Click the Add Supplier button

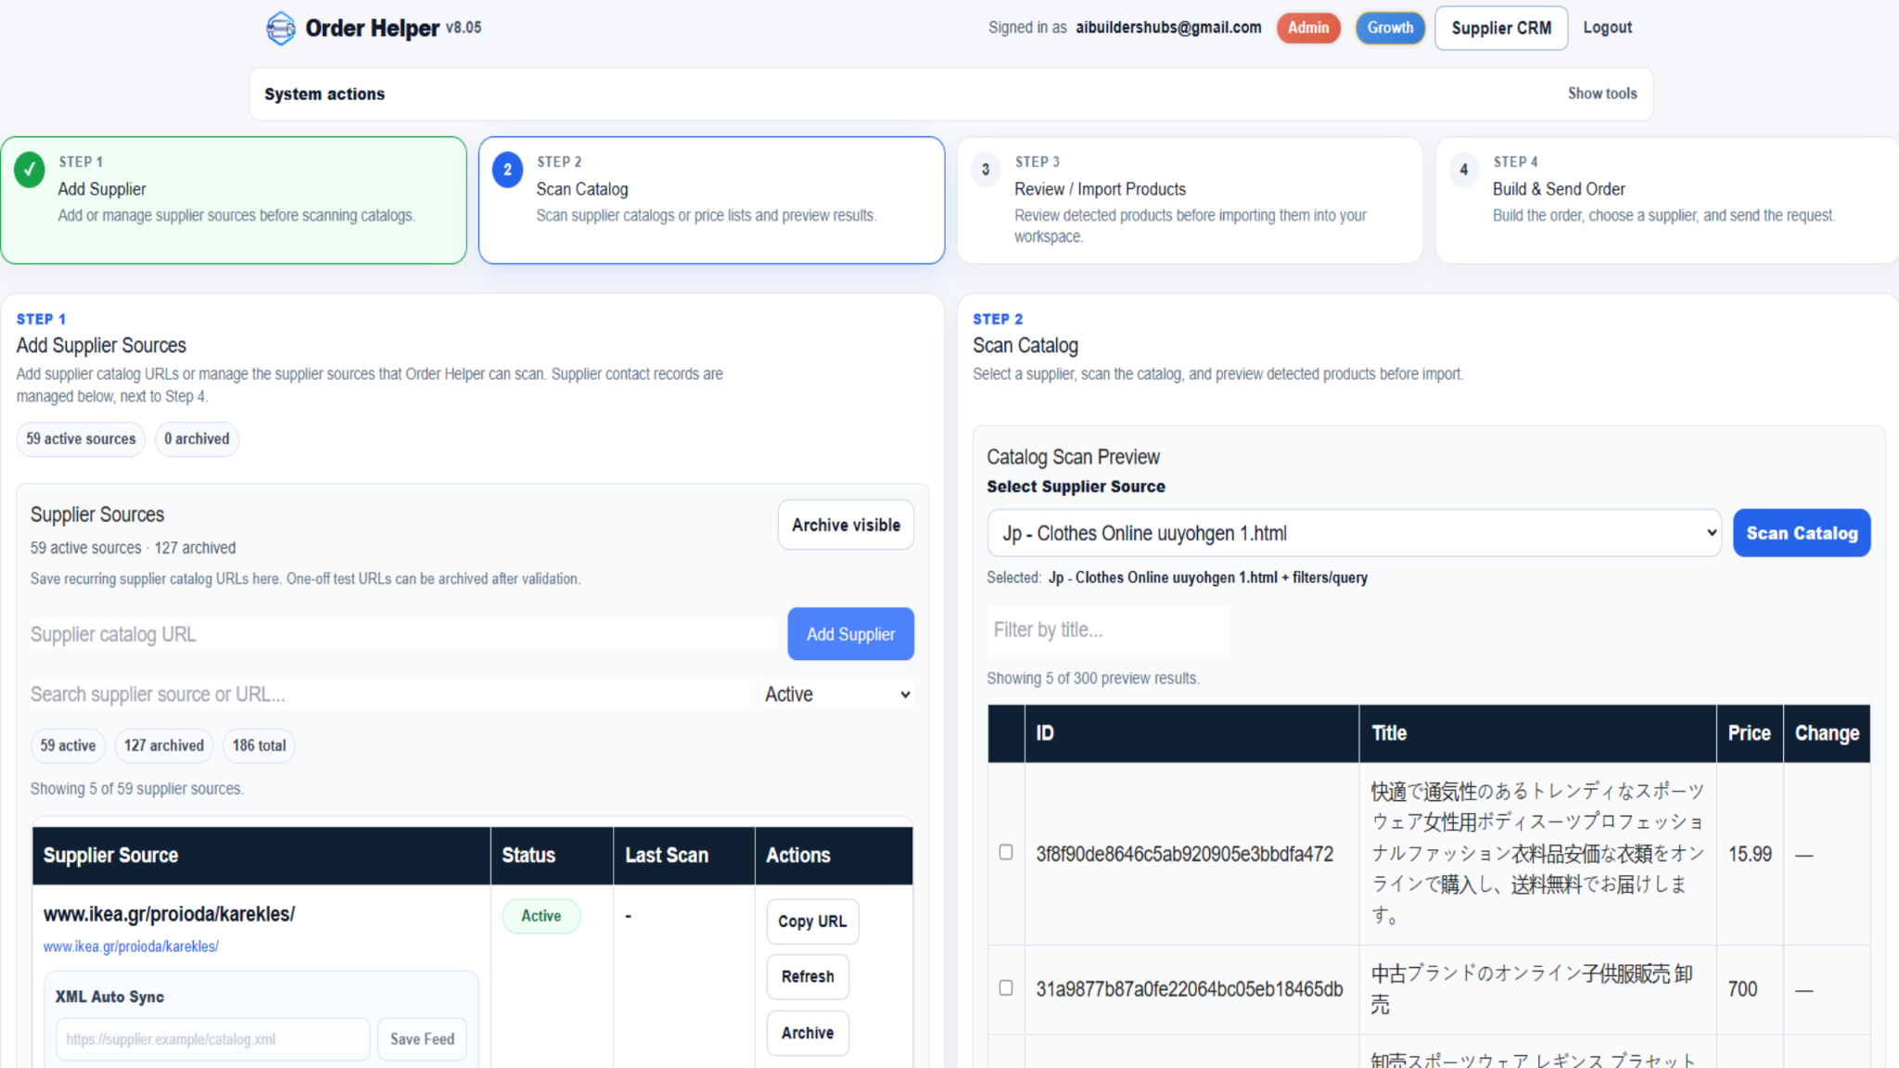click(x=850, y=634)
